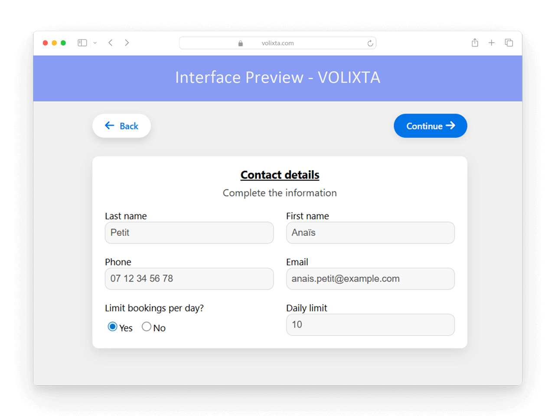
Task: Reload the page with the refresh icon
Action: point(370,43)
